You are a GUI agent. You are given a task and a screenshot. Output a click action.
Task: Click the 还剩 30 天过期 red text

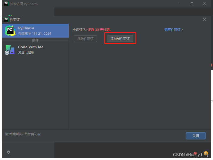(99, 30)
